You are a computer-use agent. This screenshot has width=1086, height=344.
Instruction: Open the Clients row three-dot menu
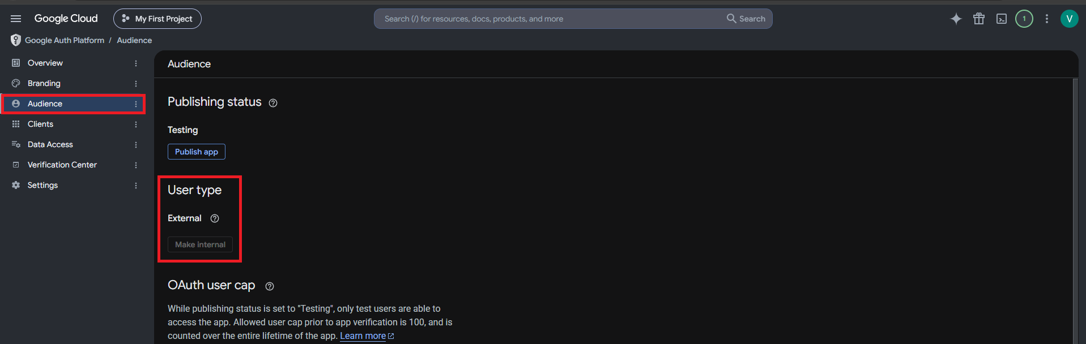click(136, 124)
